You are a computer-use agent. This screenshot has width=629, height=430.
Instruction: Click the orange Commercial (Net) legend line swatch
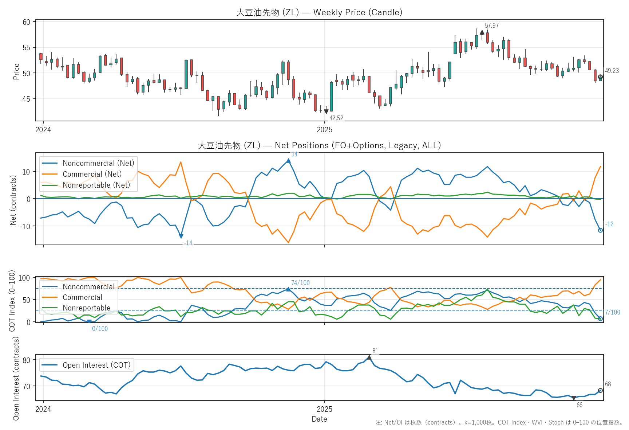tap(50, 174)
